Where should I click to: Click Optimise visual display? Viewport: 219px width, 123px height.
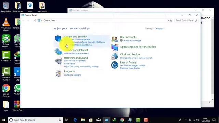pos(130,68)
